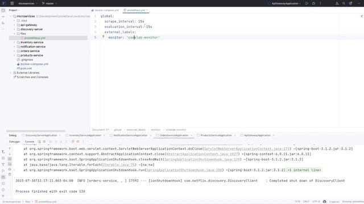
Task: Click the pin icon at the editor's right edge
Action: click(362, 16)
